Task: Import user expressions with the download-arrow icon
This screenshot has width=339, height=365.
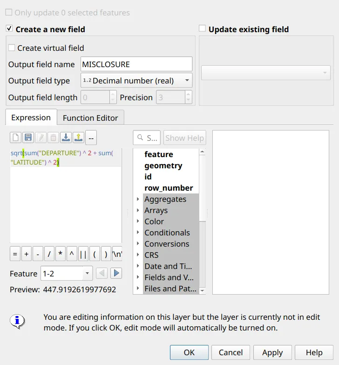Action: (x=66, y=138)
